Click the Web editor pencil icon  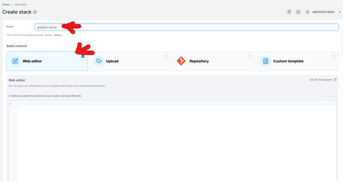click(x=15, y=61)
